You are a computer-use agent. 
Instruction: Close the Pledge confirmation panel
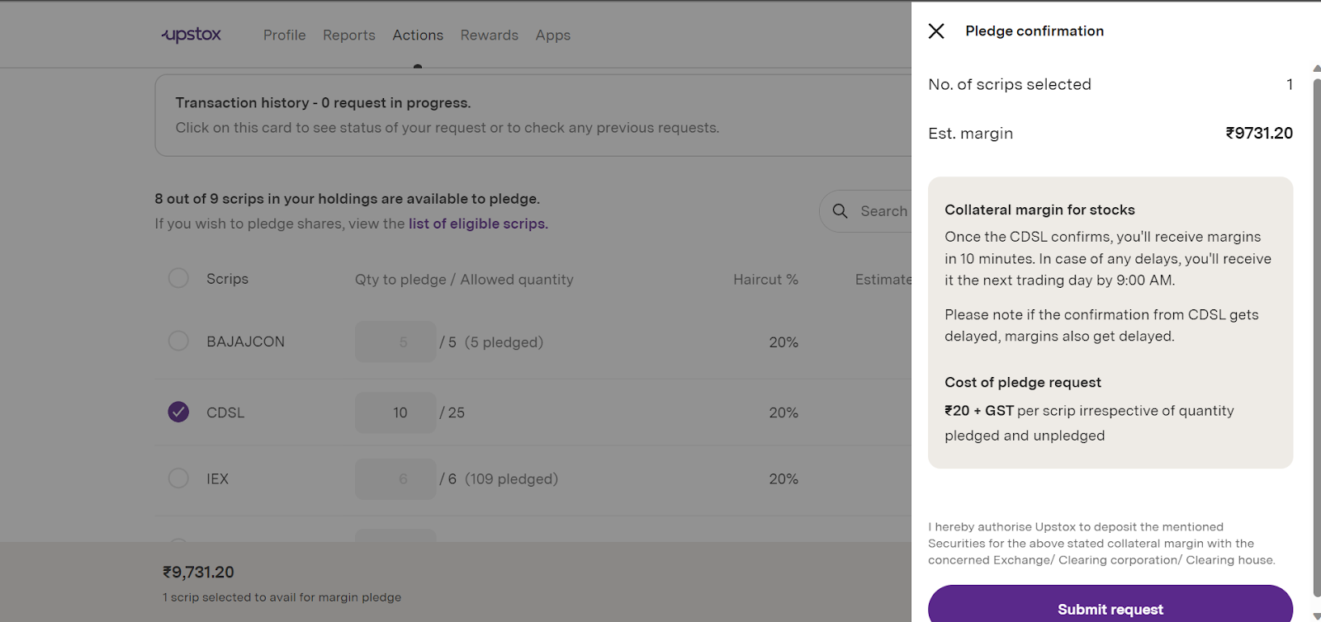936,31
